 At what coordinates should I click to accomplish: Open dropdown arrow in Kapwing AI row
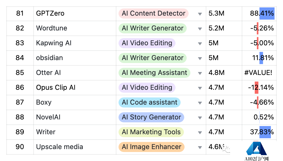click(x=200, y=43)
